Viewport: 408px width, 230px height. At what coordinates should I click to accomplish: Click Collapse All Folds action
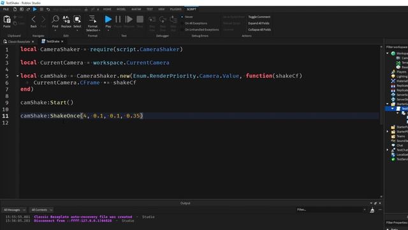point(259,30)
